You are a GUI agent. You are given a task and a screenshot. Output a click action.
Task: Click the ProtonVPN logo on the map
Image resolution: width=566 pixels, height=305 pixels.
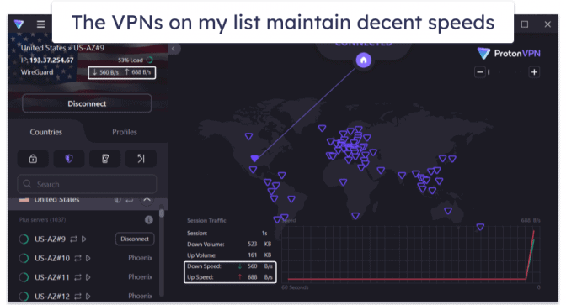(509, 54)
